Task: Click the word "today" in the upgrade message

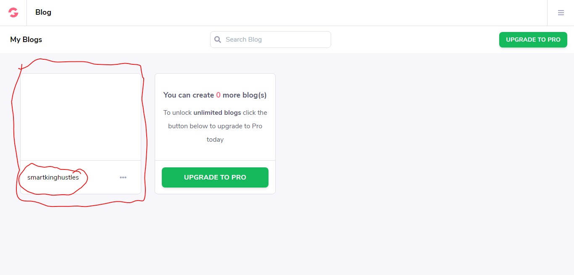Action: point(215,140)
